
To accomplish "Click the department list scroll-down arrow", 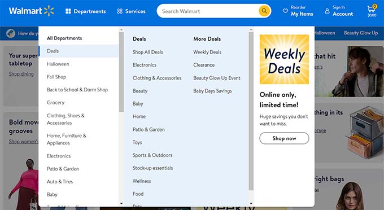I will point(121,203).
